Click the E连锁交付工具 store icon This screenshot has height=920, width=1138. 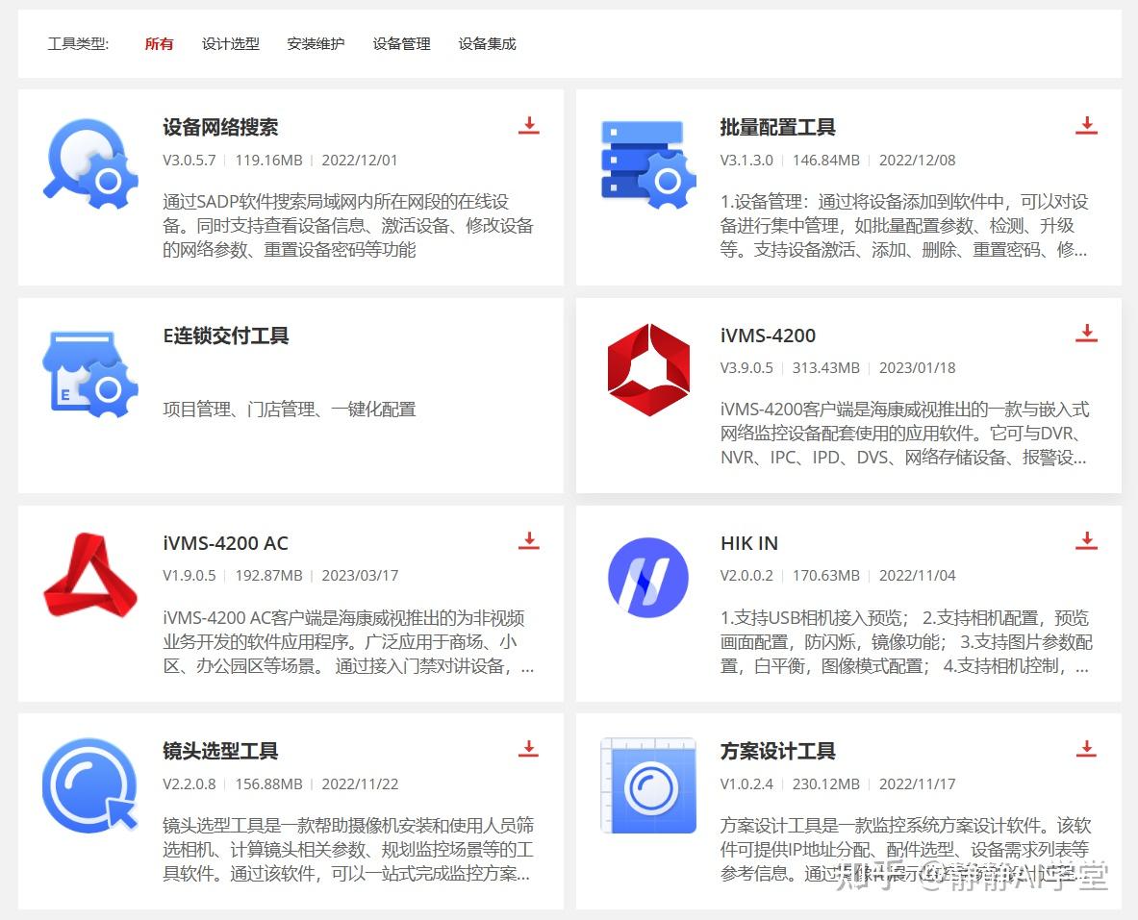click(90, 374)
